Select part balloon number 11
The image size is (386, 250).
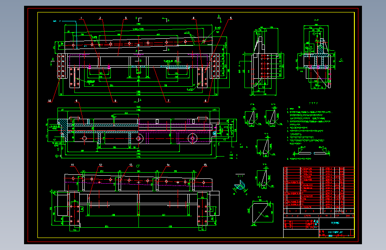point(73,165)
